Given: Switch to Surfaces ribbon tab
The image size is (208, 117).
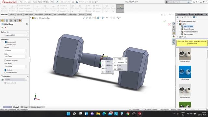Looking at the screenshot, I should coord(19,14).
